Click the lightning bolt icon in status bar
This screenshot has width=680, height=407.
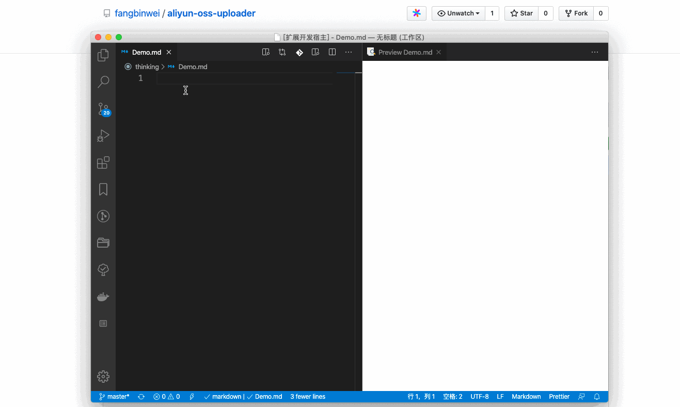[192, 397]
